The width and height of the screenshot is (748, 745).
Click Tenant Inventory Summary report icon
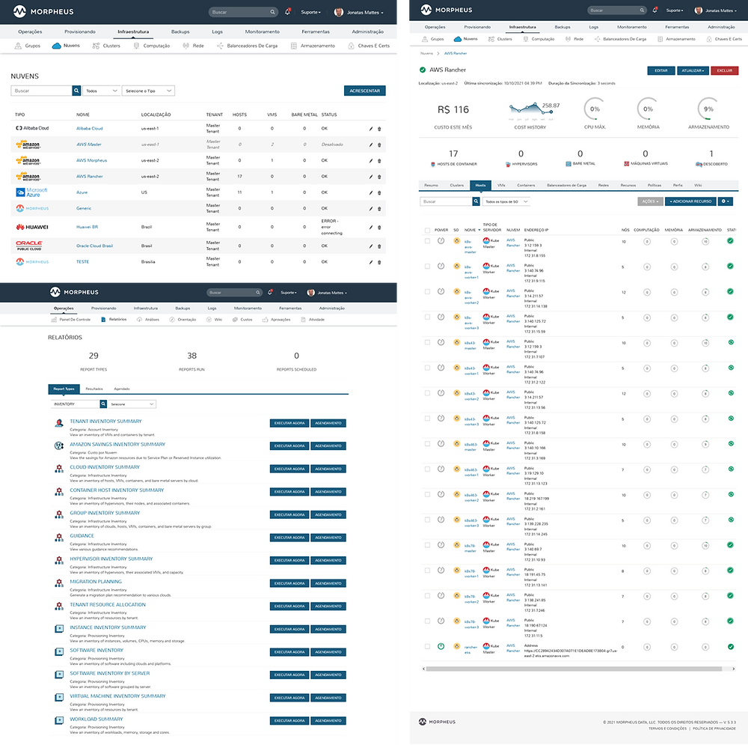[59, 423]
